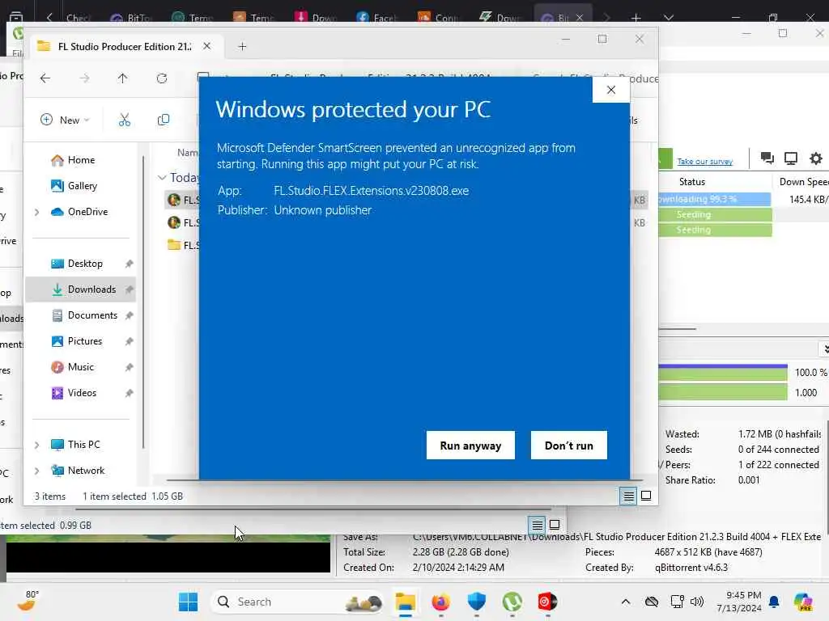Open the New menu in File Explorer

(x=65, y=120)
